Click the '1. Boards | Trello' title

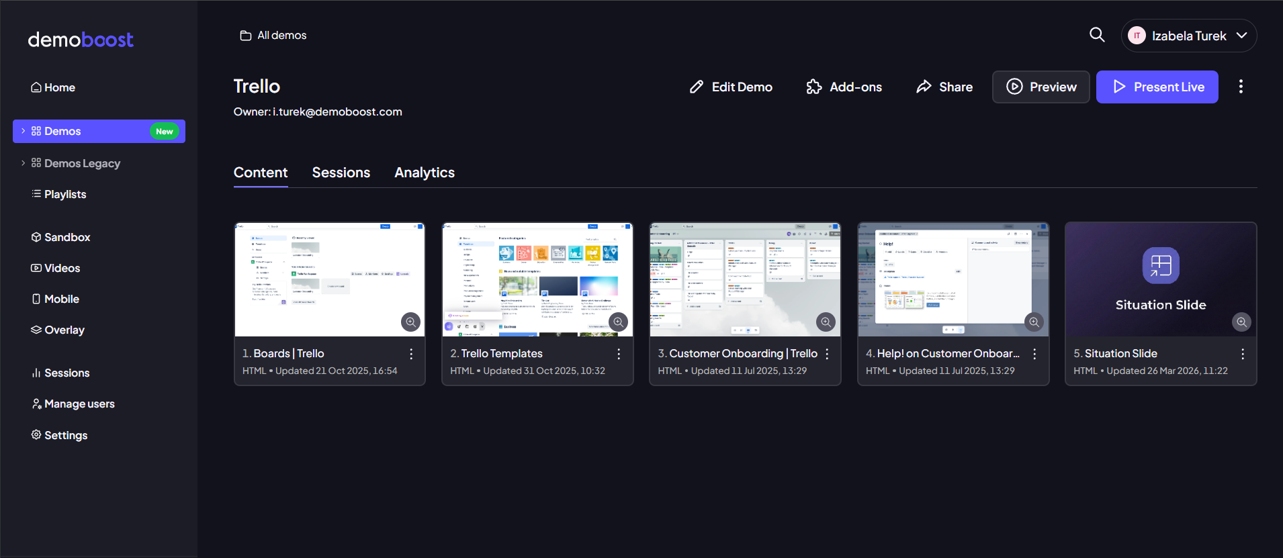click(283, 353)
